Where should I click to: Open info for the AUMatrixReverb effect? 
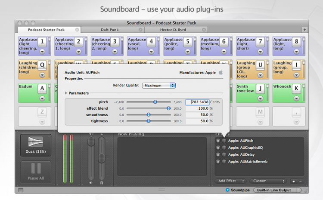(x=224, y=161)
